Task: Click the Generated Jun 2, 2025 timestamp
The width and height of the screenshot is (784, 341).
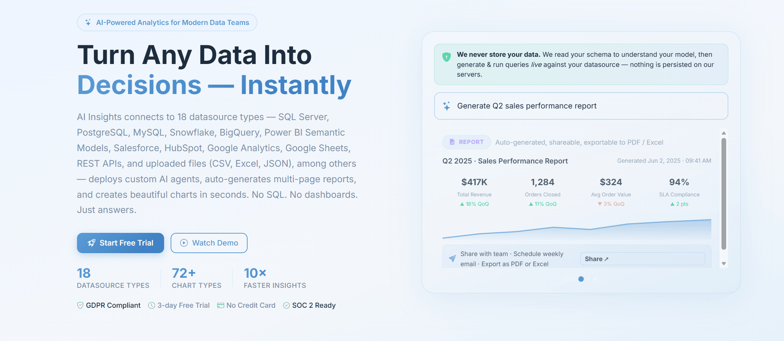Action: (x=664, y=161)
